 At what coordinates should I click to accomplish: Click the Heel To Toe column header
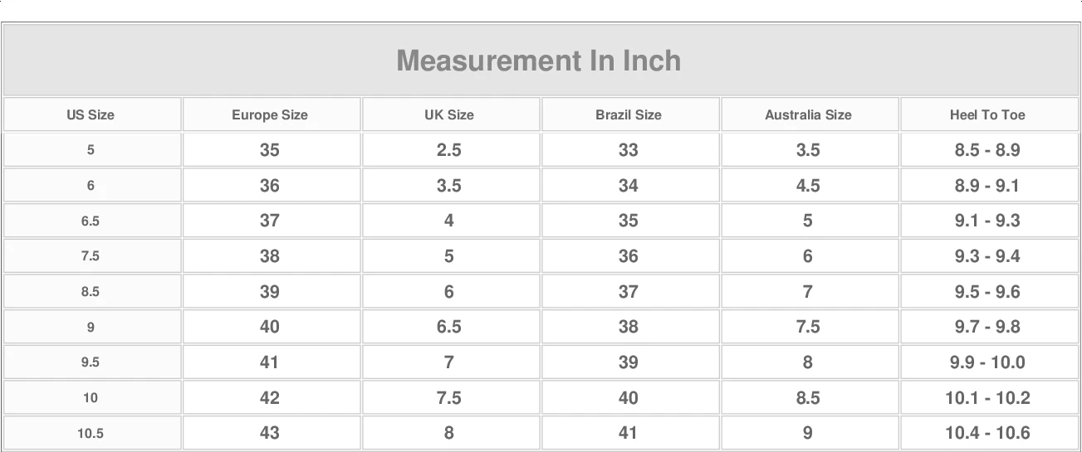[x=987, y=114]
